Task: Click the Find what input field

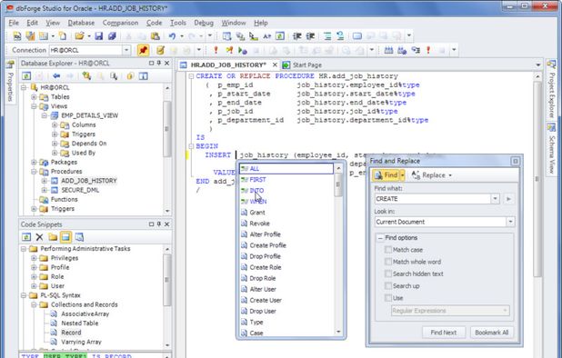Action: click(433, 199)
